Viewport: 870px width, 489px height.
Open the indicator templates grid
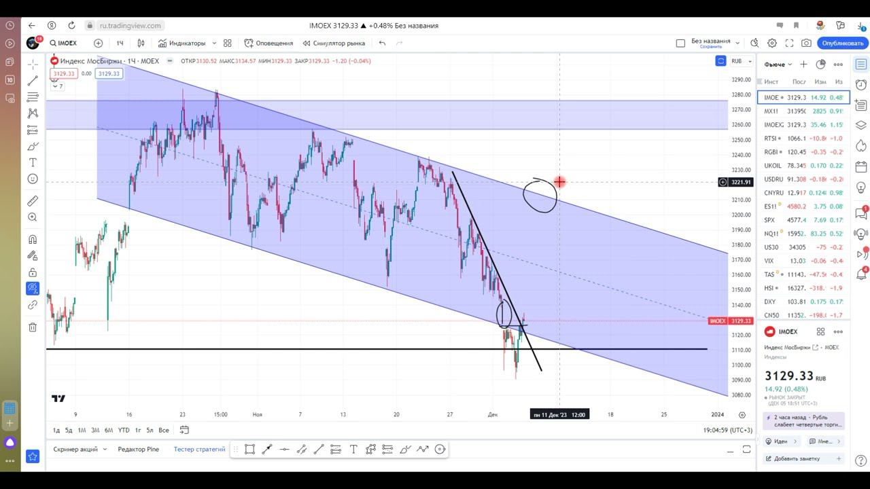pos(228,43)
